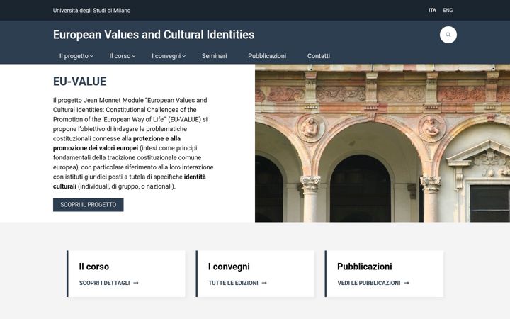Image resolution: width=510 pixels, height=319 pixels.
Task: Select the I convegni navigation label
Action: coord(166,56)
